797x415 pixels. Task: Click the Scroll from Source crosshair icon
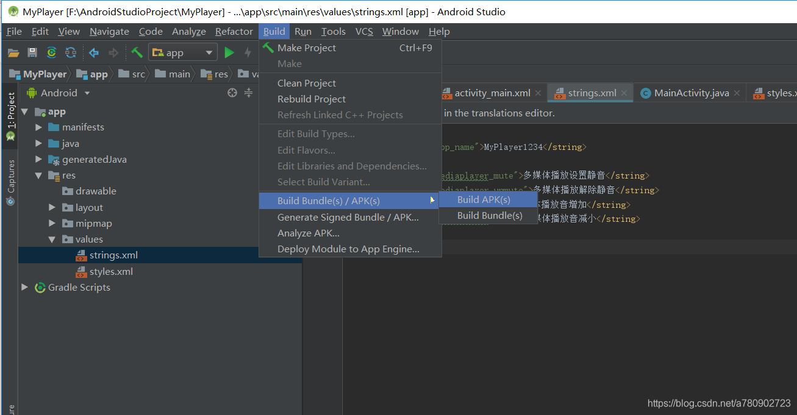[x=232, y=93]
